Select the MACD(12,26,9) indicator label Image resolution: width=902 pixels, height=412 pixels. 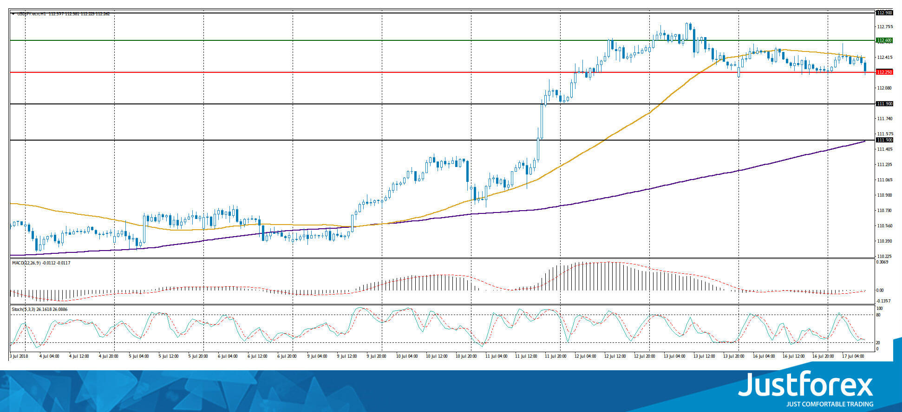tap(26, 263)
